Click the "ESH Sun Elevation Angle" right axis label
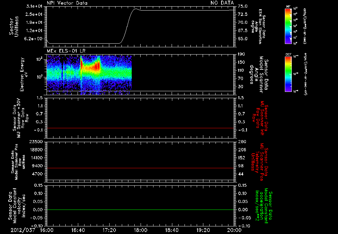 coord(258,26)
